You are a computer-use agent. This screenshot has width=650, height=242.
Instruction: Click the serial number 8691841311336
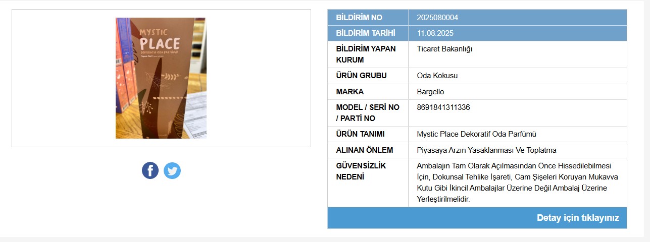tap(443, 107)
